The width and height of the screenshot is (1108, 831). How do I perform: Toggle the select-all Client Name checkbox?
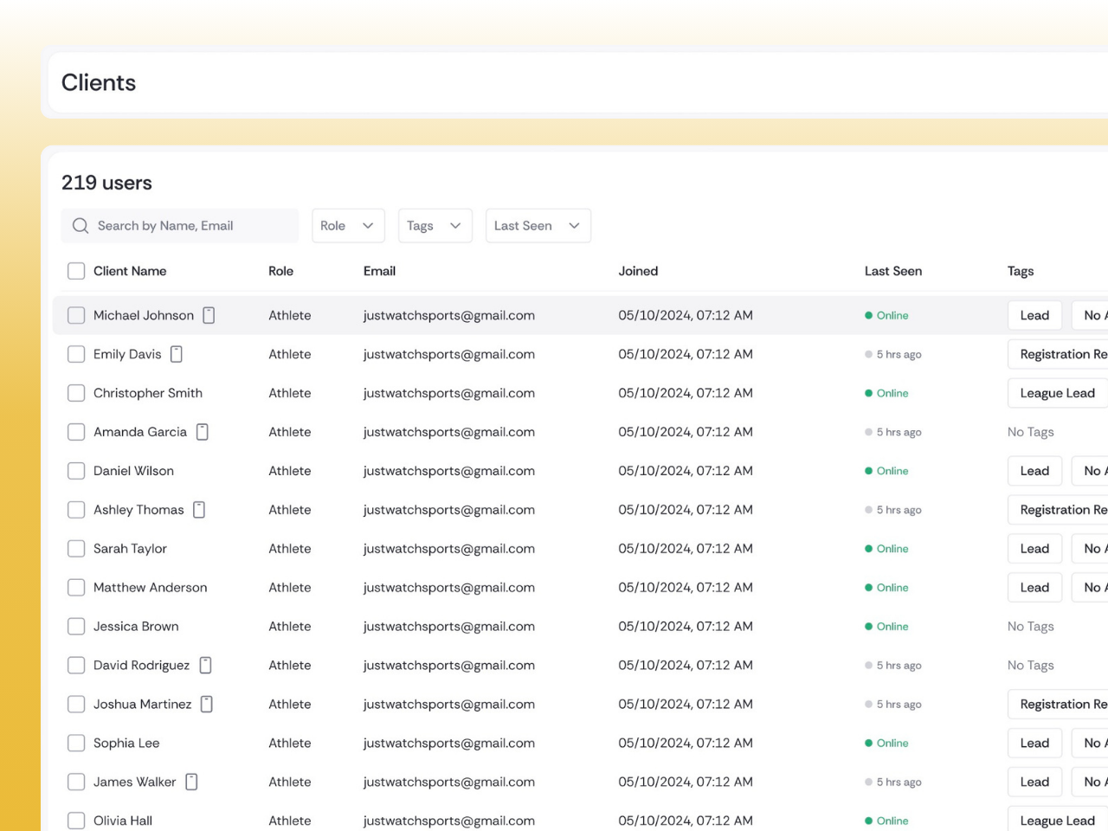(x=76, y=271)
